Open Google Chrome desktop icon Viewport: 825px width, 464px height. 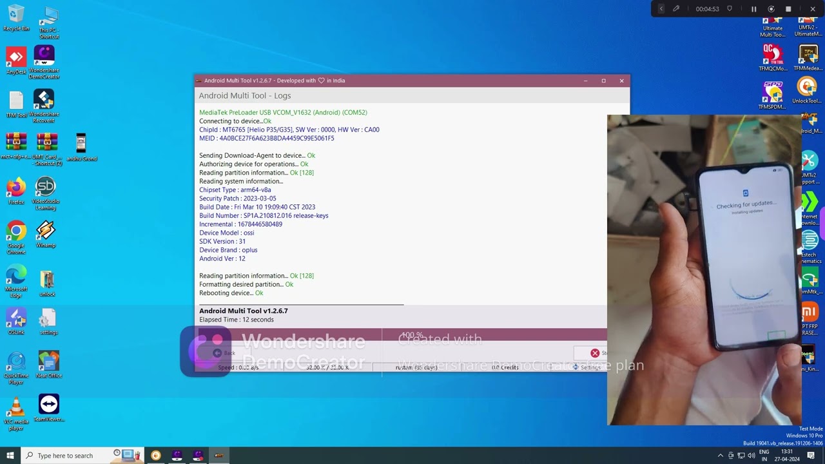(x=16, y=231)
